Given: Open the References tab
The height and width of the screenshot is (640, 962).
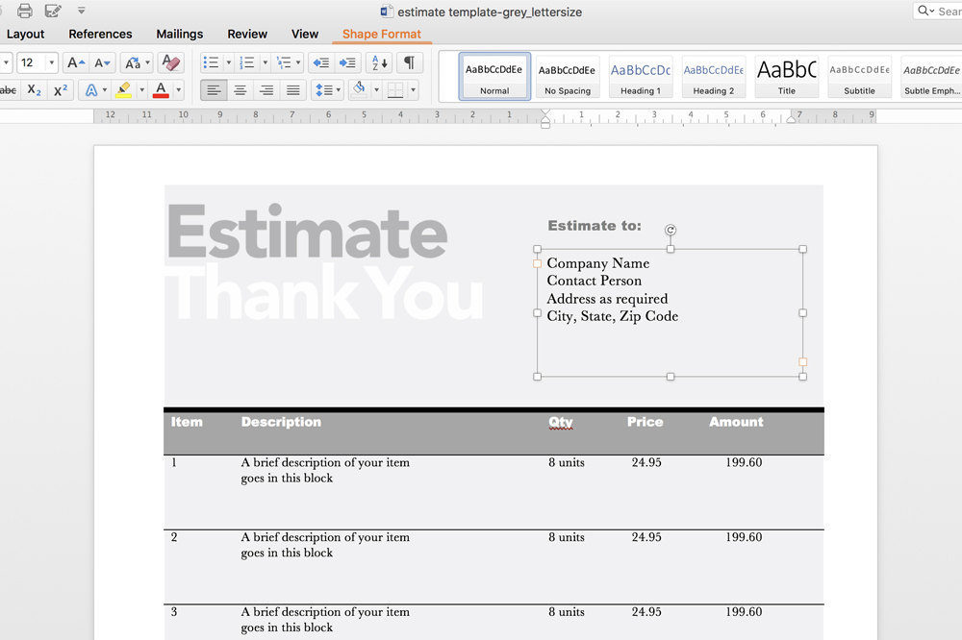Looking at the screenshot, I should tap(100, 34).
